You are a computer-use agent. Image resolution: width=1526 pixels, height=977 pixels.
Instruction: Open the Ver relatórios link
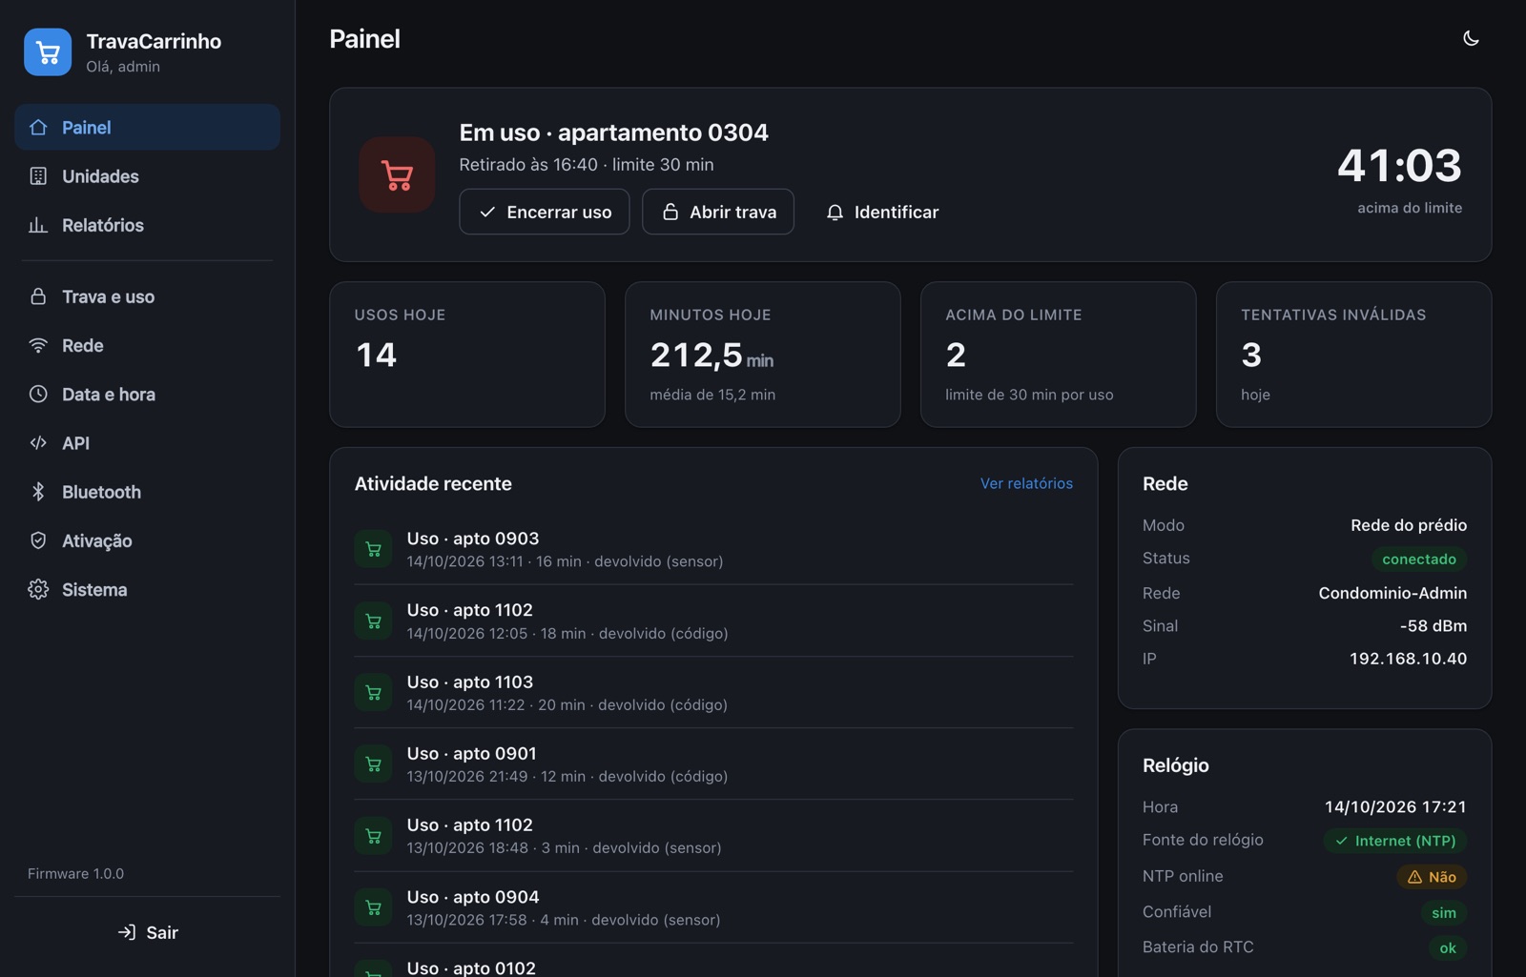point(1026,483)
